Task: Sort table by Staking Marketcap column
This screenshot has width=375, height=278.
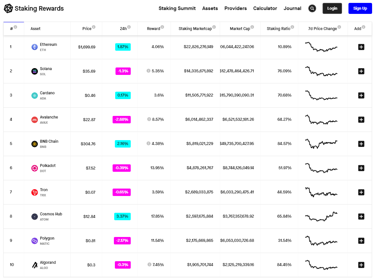Action: [195, 29]
